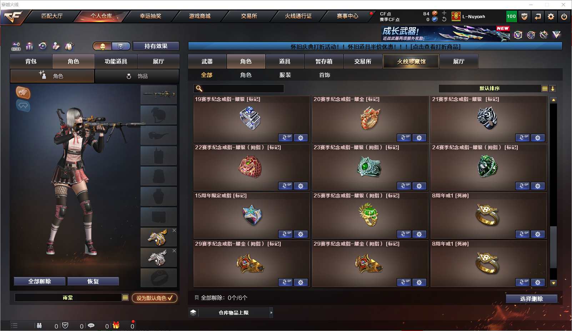Image resolution: width=572 pixels, height=331 pixels.
Task: Click the item list scrollbar thumb
Action: tap(553, 247)
